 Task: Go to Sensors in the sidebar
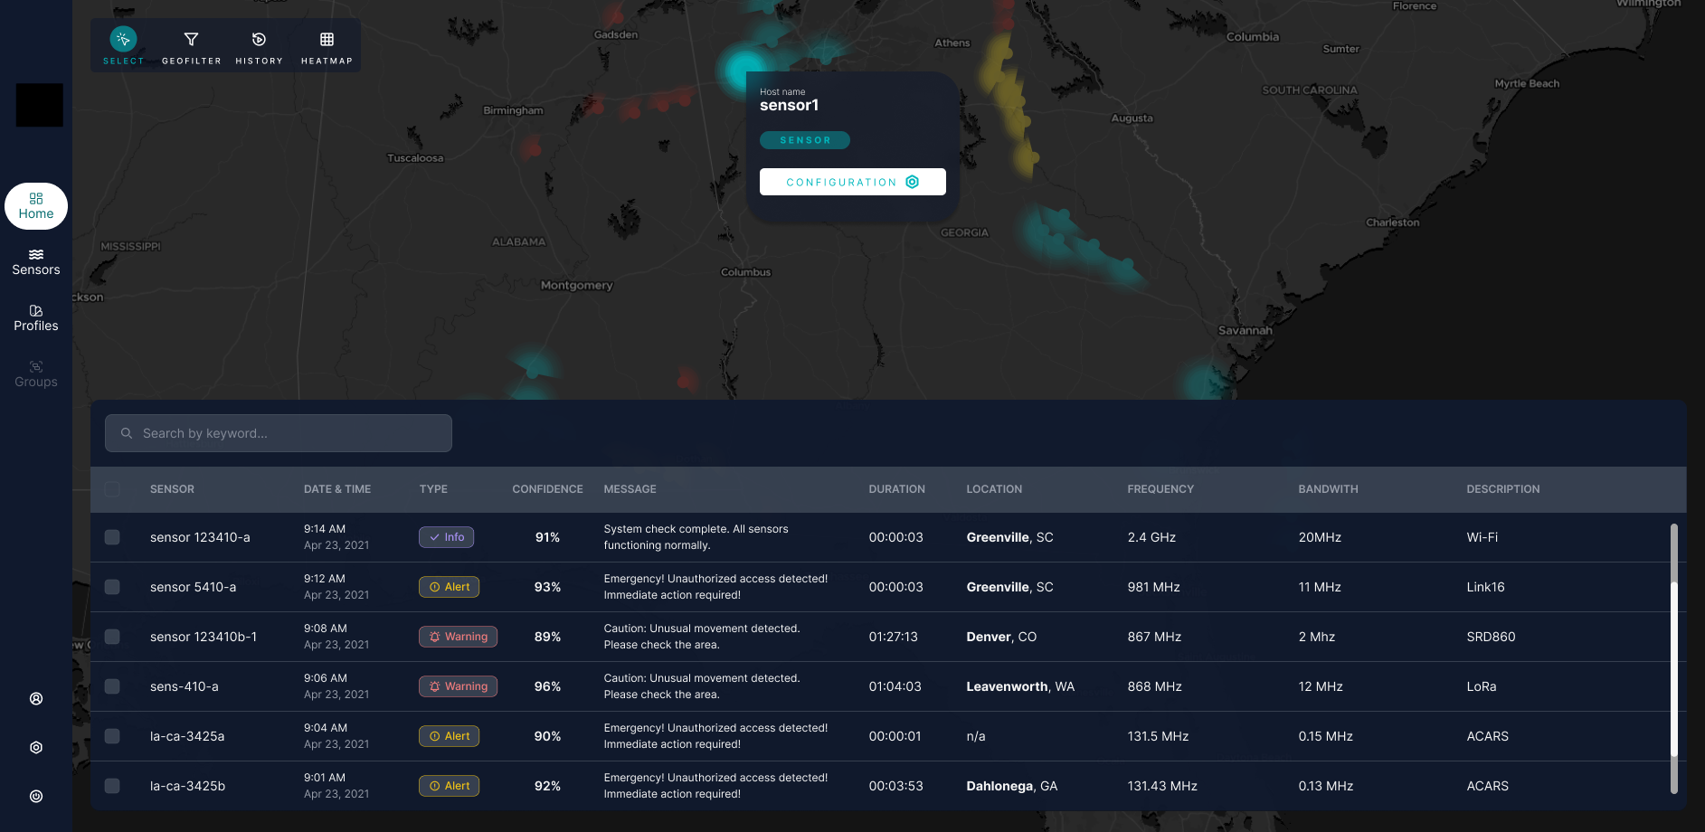(x=36, y=262)
